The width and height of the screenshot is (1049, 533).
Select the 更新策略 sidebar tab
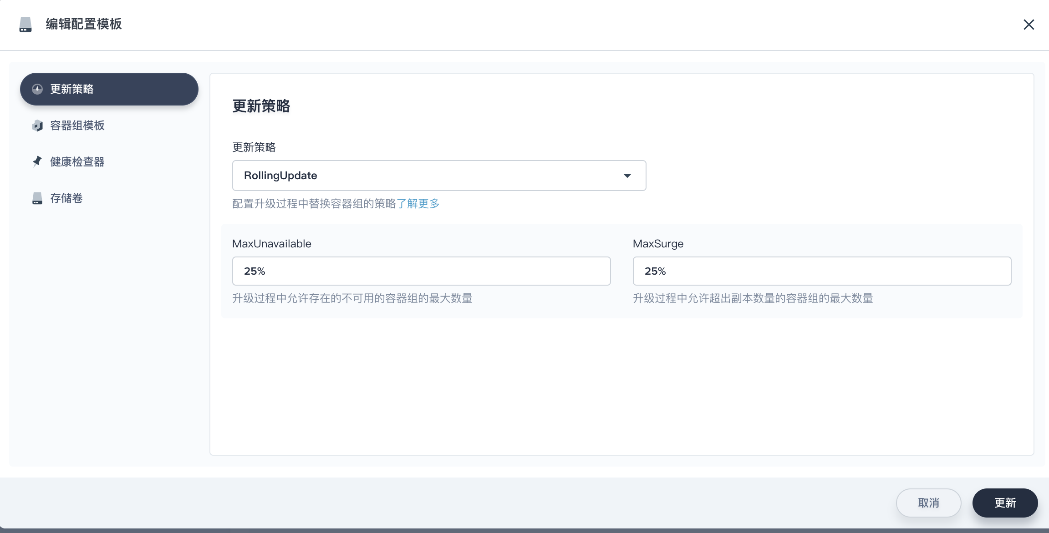pyautogui.click(x=109, y=89)
